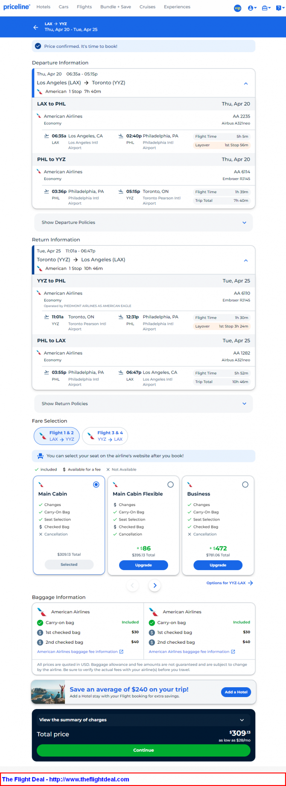
Task: Click the American Airlines logo in Main Cabin card
Action: (41, 484)
